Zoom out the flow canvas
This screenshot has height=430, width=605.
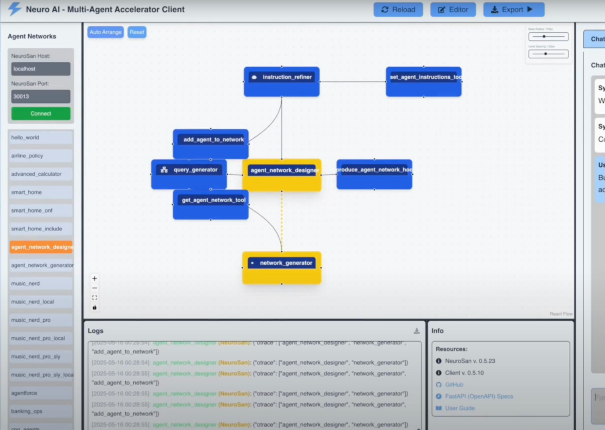(94, 288)
